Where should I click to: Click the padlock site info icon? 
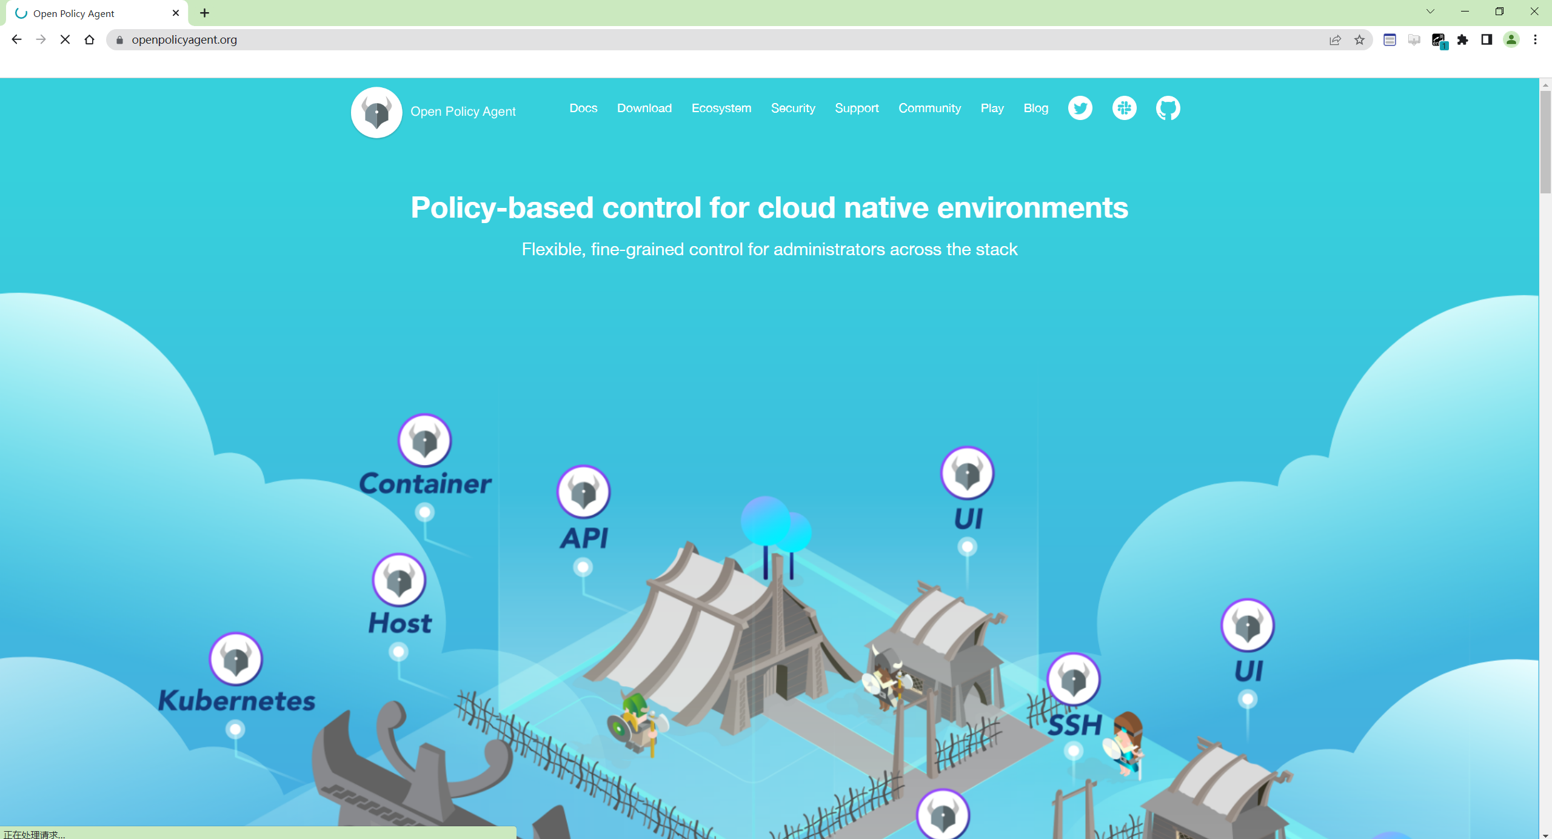tap(119, 40)
